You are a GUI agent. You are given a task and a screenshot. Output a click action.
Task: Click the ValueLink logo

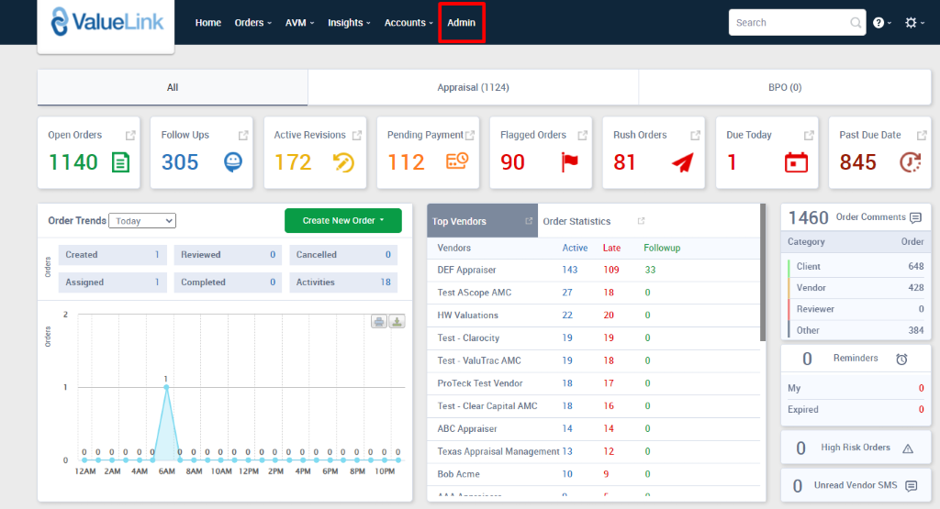click(106, 22)
